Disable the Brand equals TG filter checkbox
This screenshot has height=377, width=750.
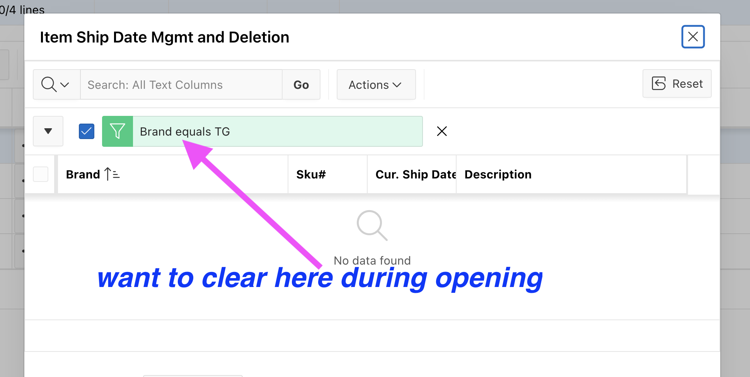coord(87,131)
